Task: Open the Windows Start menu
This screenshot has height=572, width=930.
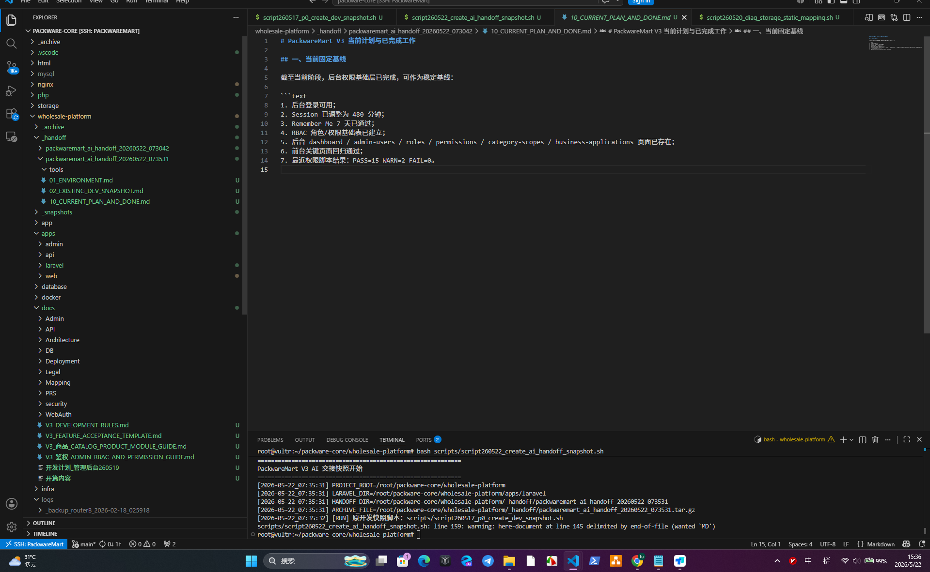Action: click(251, 561)
